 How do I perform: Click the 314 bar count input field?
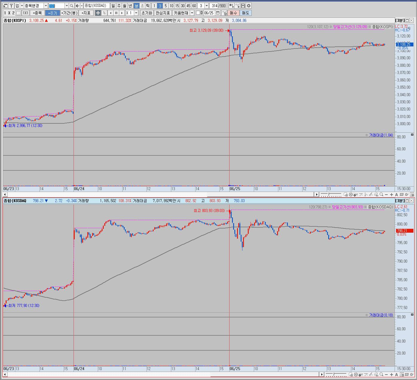pyautogui.click(x=214, y=6)
